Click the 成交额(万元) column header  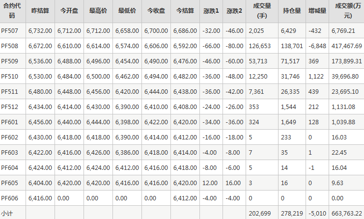tap(348, 11)
